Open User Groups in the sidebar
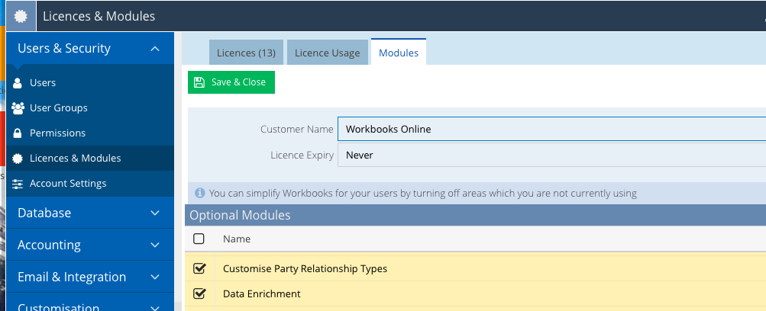This screenshot has height=311, width=766. [x=90, y=107]
